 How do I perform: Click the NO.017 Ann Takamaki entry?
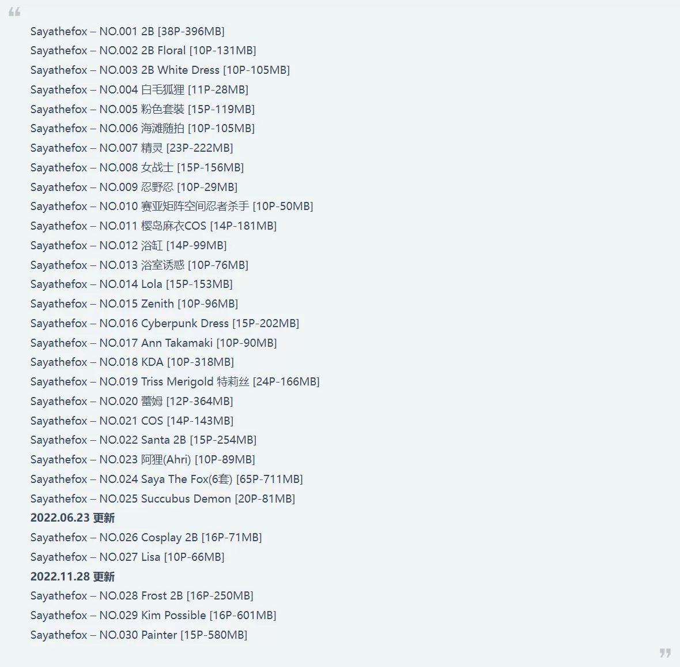click(x=153, y=343)
